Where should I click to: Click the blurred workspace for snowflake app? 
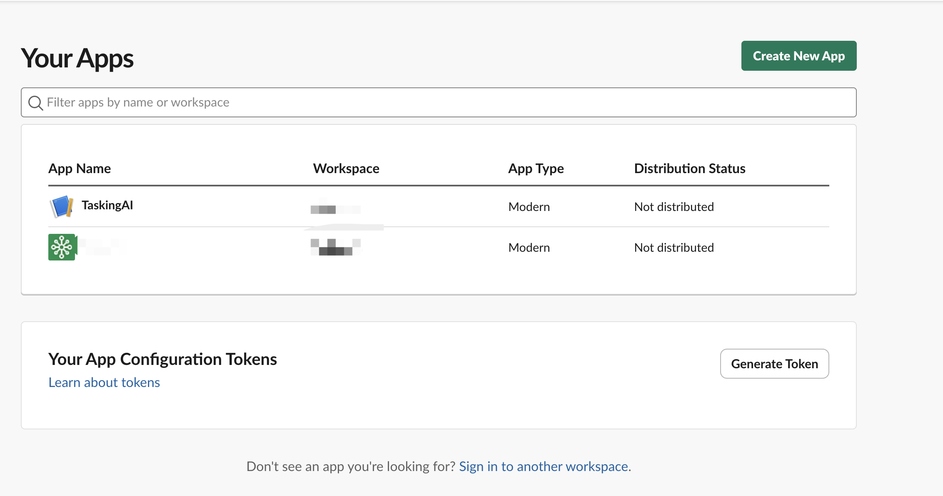(x=337, y=248)
